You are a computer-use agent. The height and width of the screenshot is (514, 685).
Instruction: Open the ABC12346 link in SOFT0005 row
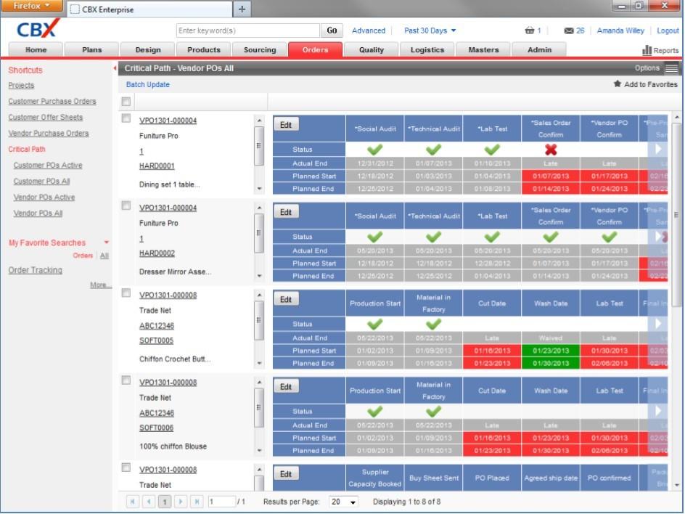pyautogui.click(x=157, y=326)
